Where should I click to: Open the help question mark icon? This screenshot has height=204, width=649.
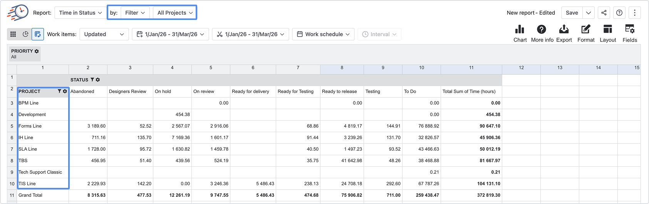point(619,13)
